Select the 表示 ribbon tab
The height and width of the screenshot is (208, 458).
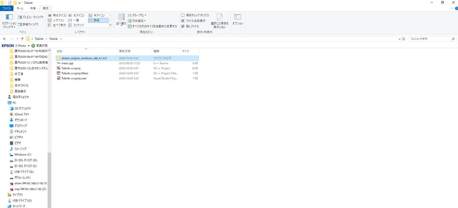pos(45,8)
